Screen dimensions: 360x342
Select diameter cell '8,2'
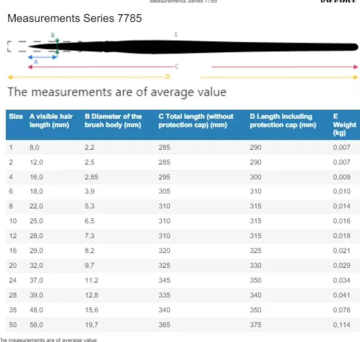[x=89, y=251]
